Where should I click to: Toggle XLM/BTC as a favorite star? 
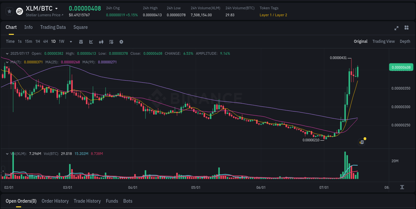(x=9, y=11)
